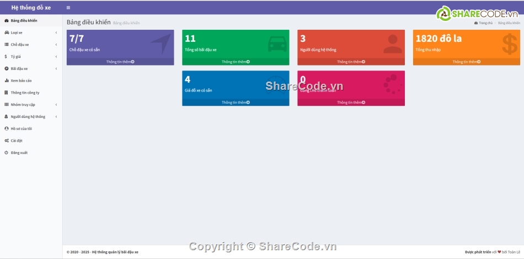Open the Cài đặt menu item
Image resolution: width=524 pixels, height=259 pixels.
click(x=31, y=141)
